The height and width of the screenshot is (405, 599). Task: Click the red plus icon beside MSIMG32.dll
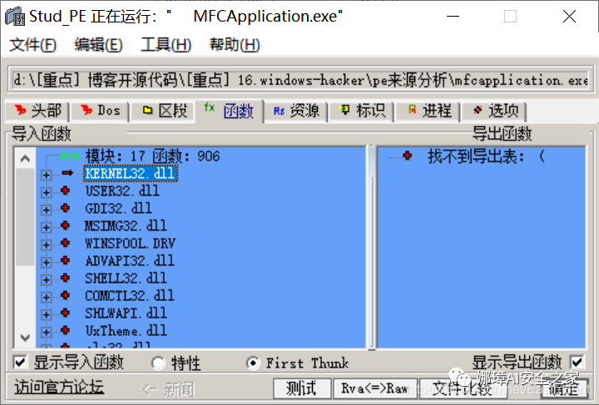tap(66, 225)
